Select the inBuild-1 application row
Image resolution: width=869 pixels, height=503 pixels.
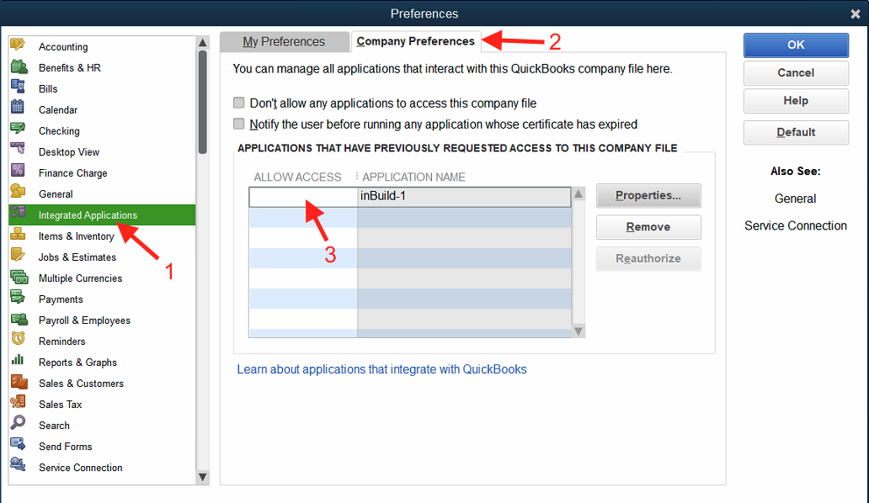coord(463,197)
